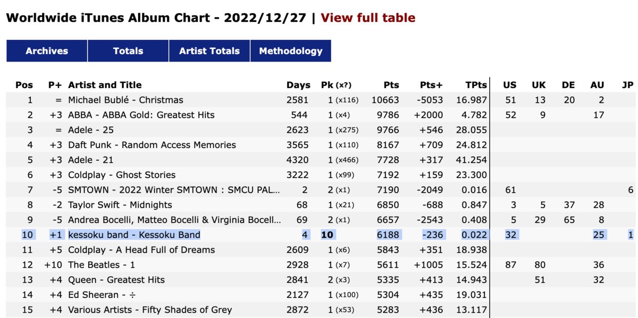Open the Totals tab
The width and height of the screenshot is (638, 318).
(x=128, y=51)
